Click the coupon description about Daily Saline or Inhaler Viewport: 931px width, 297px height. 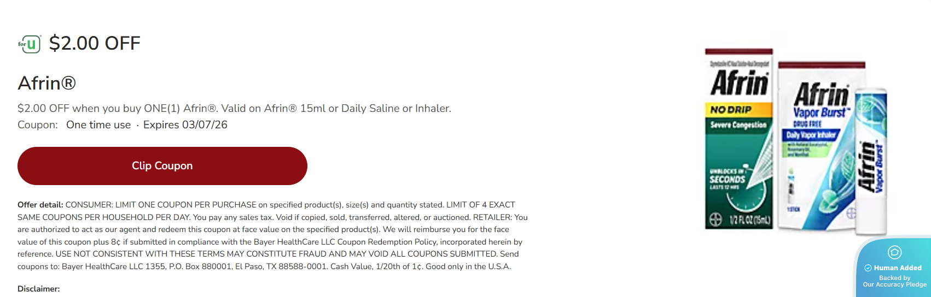[234, 109]
